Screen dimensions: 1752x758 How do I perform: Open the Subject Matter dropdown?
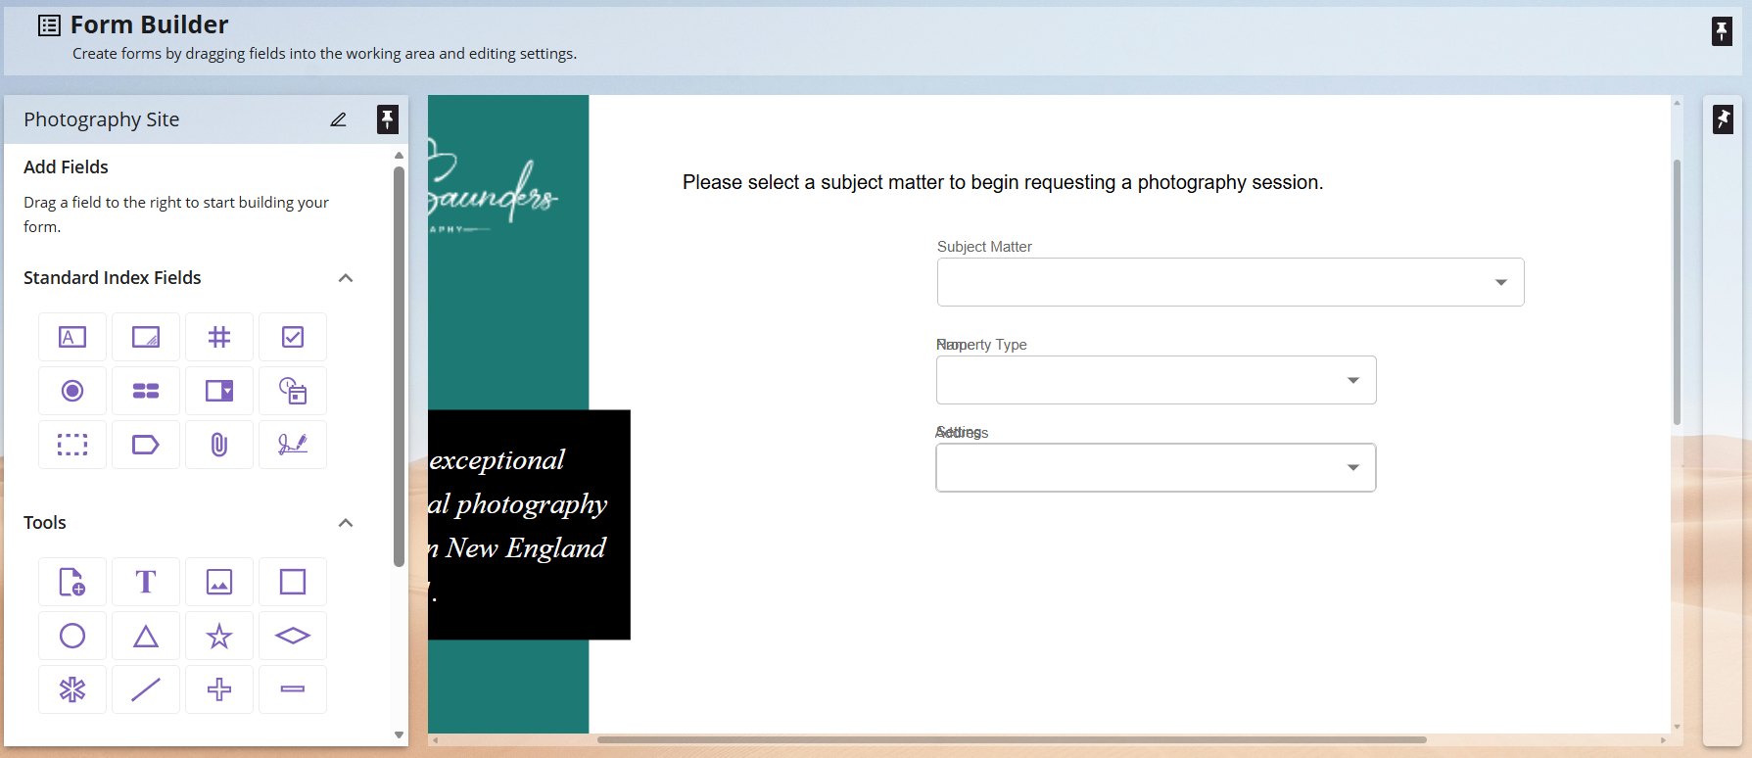click(1230, 282)
